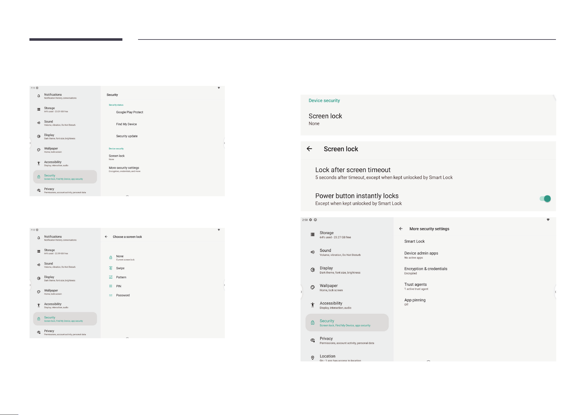Select the PIN keypad icon

click(x=111, y=286)
